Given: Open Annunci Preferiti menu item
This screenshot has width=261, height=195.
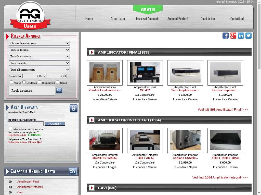Looking at the screenshot, I should click(x=178, y=19).
